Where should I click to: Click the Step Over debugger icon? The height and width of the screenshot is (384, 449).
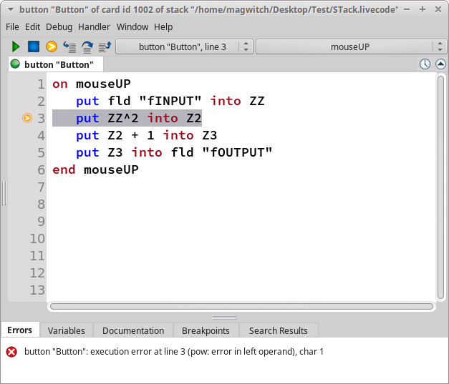coord(87,46)
